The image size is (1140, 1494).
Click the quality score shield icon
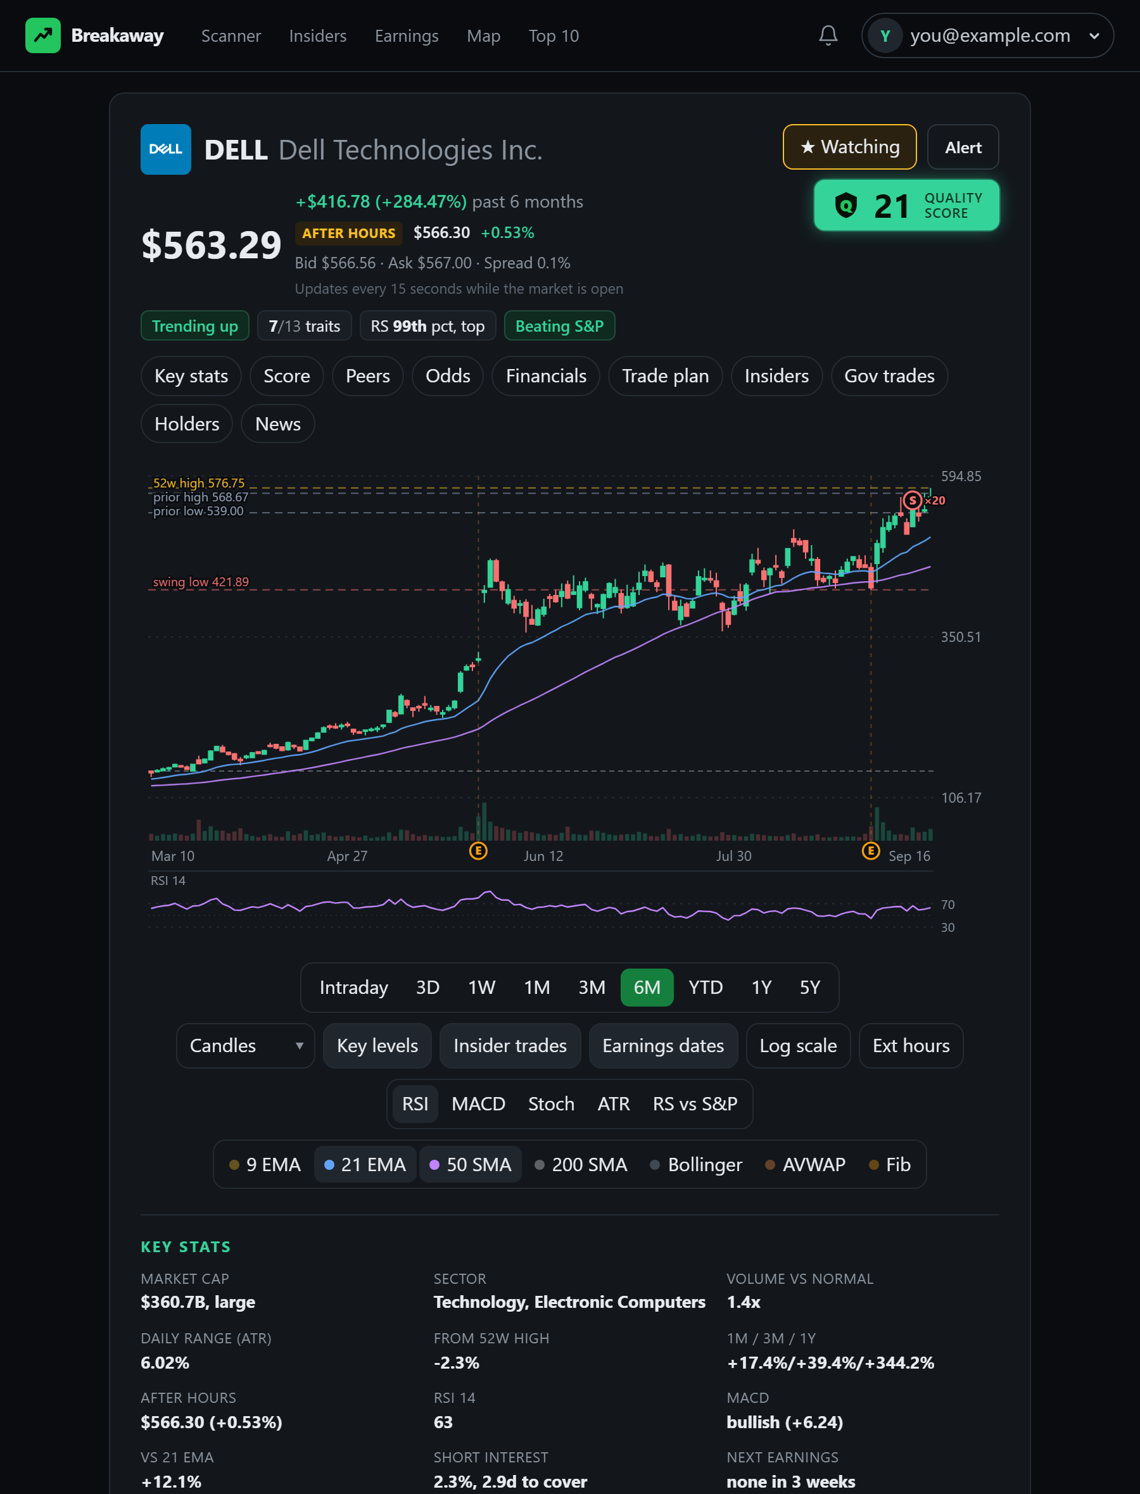tap(845, 206)
